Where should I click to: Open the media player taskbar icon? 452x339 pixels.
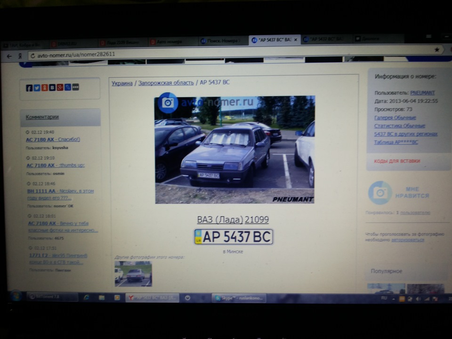point(117,298)
